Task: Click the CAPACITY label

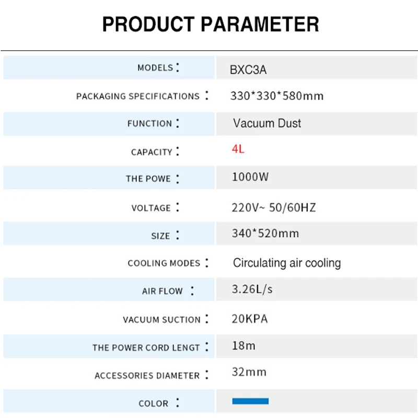Action: click(x=152, y=152)
